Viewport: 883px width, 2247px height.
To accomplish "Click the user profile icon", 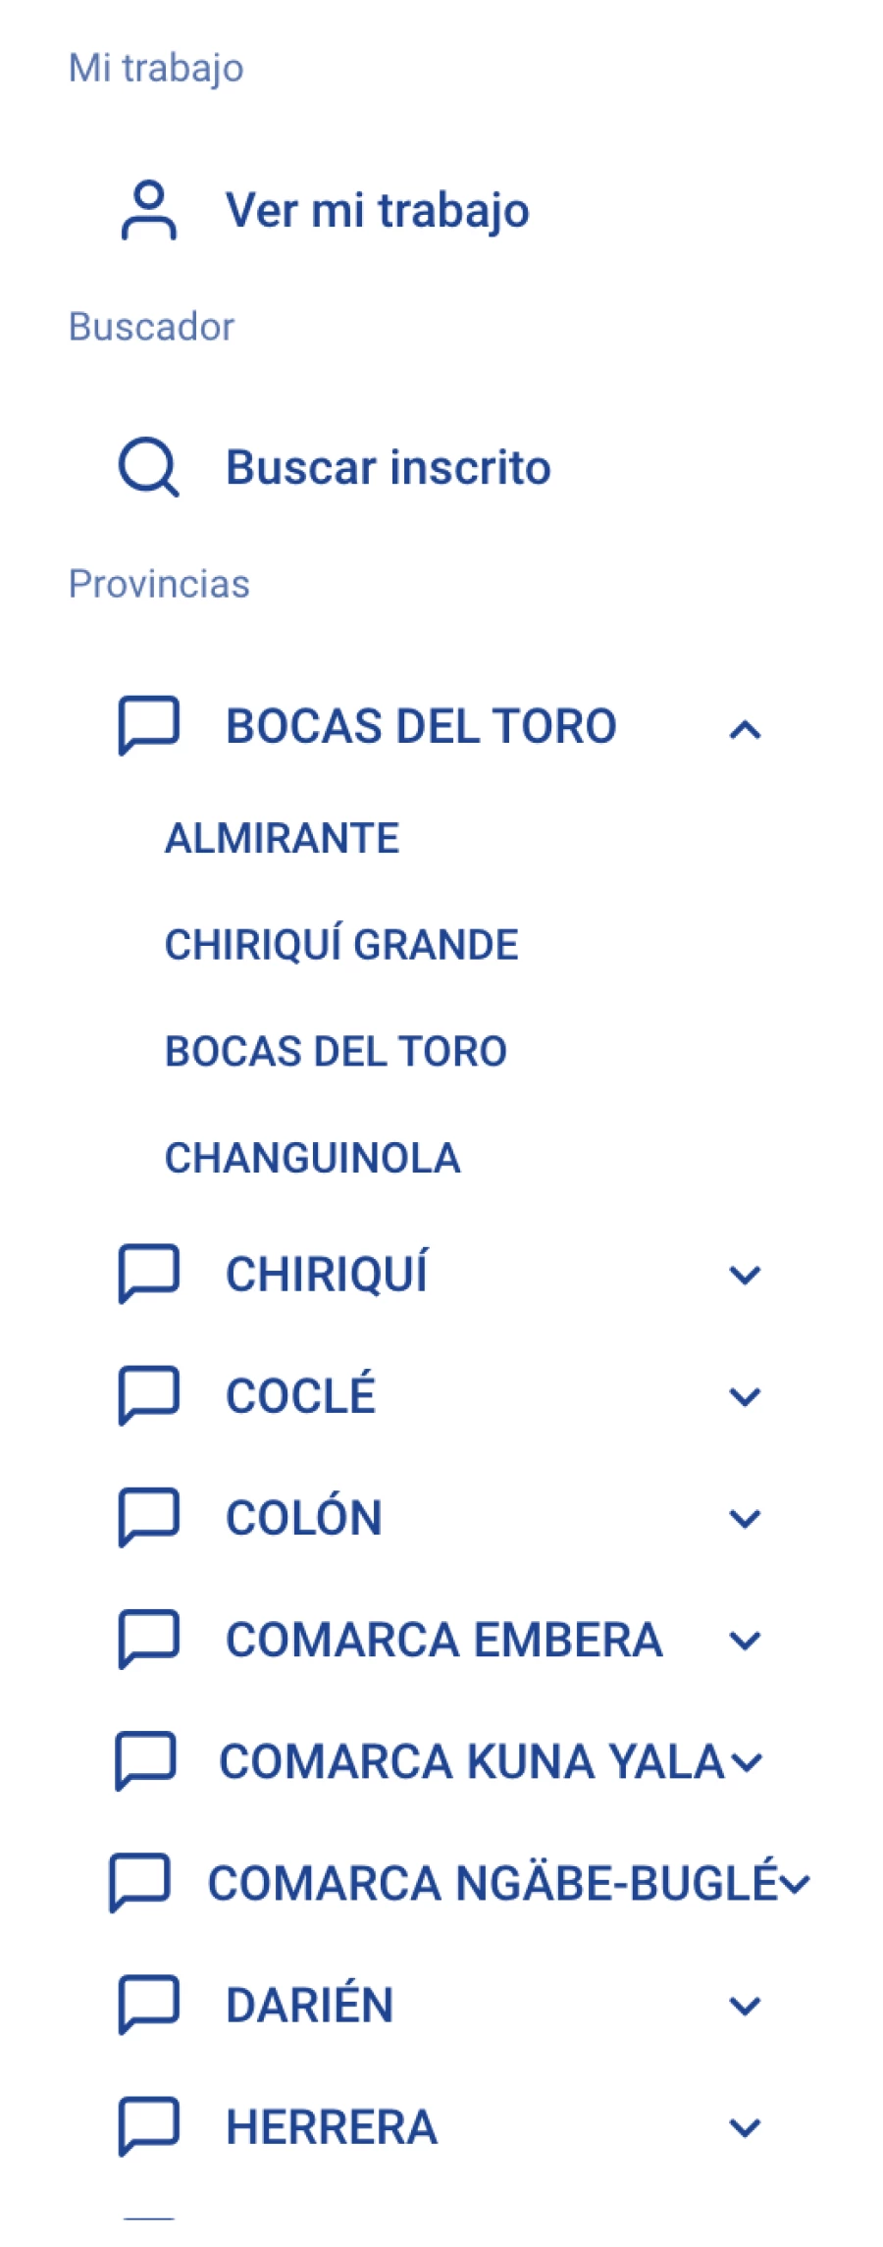I will point(148,210).
